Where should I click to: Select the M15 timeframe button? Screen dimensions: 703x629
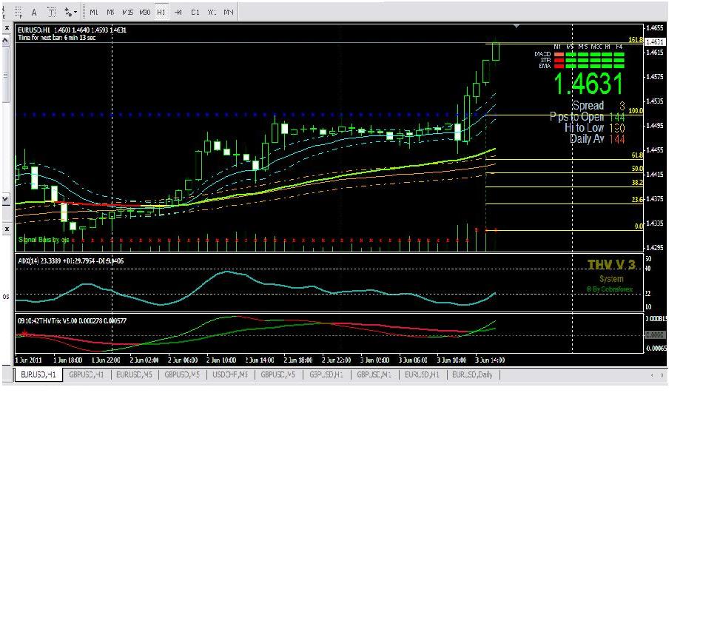pos(127,13)
